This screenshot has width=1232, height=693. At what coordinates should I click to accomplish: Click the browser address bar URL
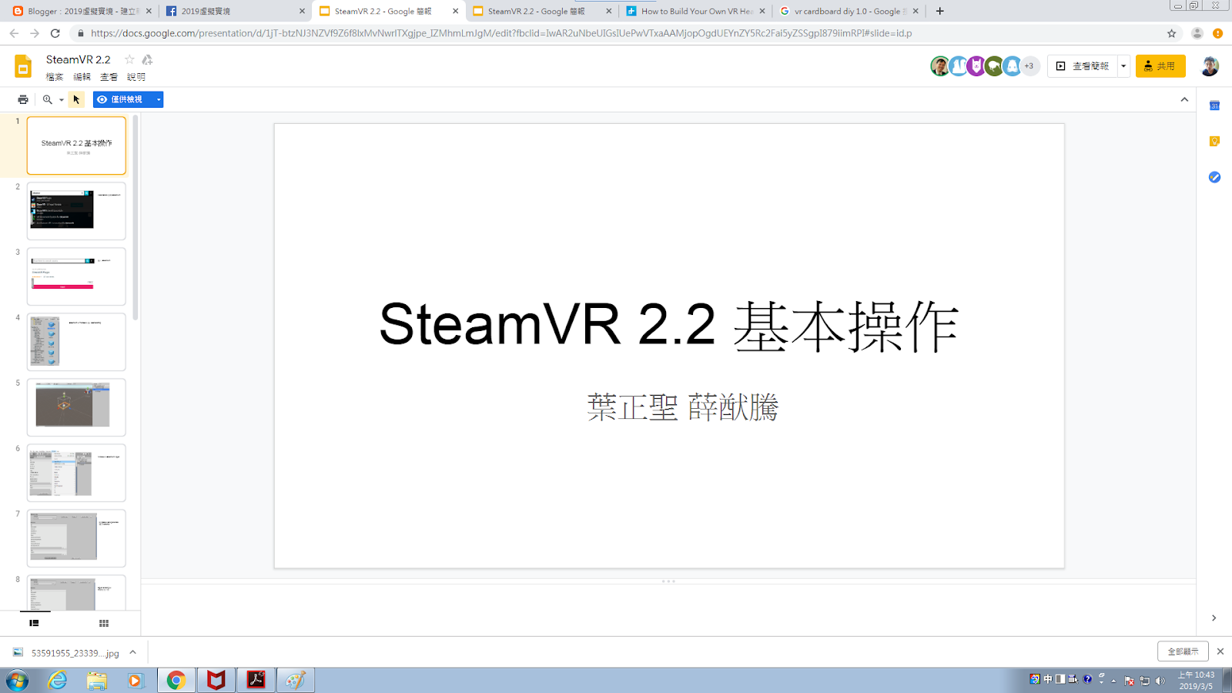501,33
